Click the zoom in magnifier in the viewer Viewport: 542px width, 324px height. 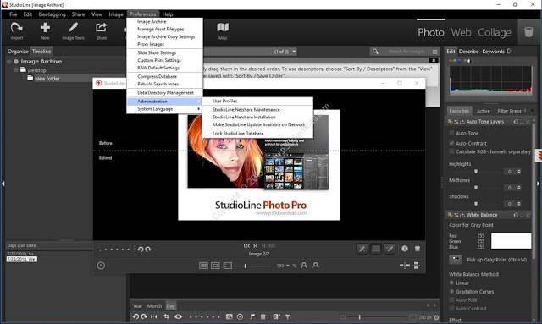click(x=304, y=266)
